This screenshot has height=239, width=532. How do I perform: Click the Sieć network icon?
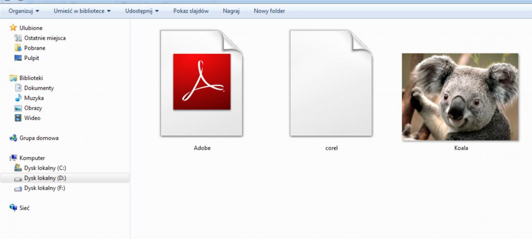(13, 208)
